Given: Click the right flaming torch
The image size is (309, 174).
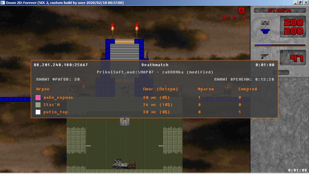Looking at the screenshot, I should (x=137, y=29).
